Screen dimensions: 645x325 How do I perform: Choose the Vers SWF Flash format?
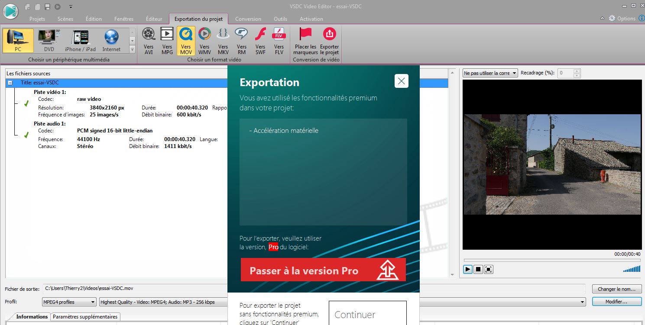260,41
